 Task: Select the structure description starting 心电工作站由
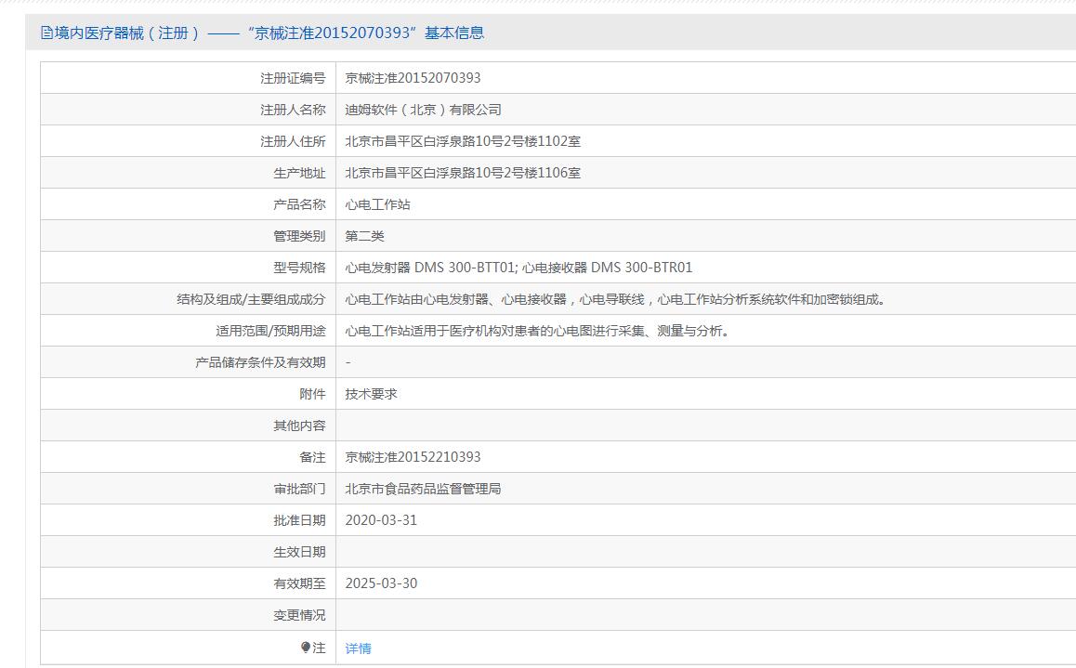617,299
